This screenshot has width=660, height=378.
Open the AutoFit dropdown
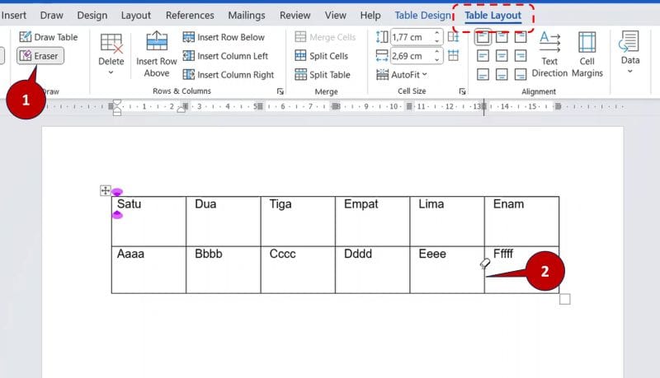click(x=402, y=75)
